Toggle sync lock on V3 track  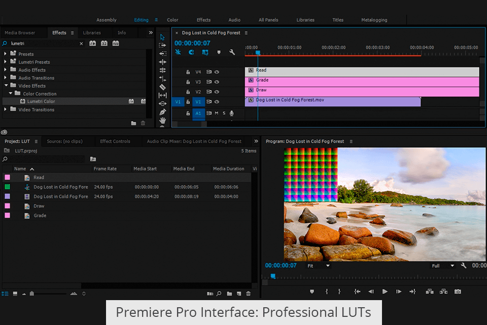pos(209,82)
